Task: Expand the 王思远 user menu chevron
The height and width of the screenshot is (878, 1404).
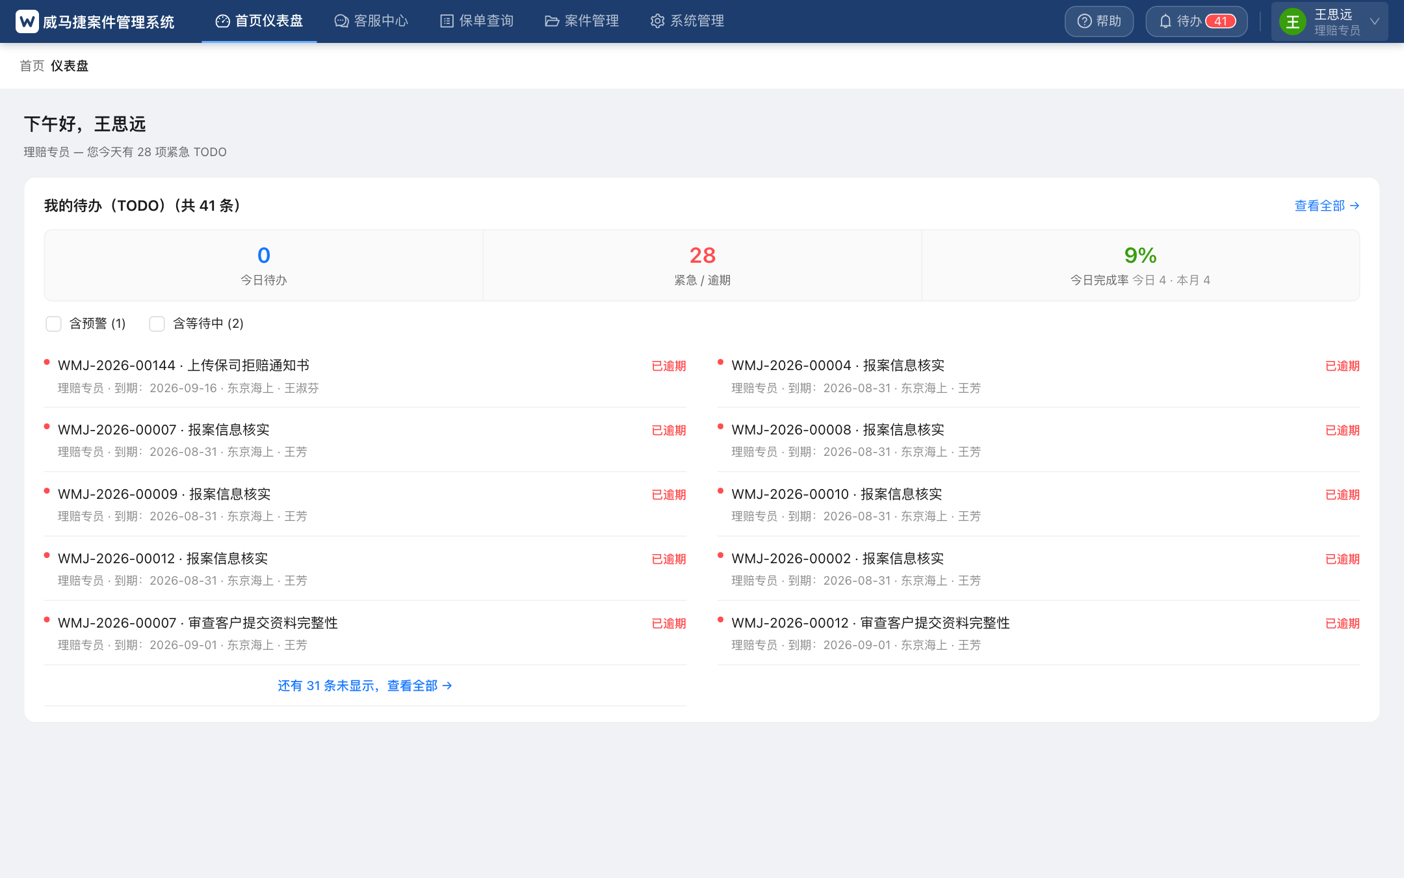Action: pyautogui.click(x=1375, y=21)
